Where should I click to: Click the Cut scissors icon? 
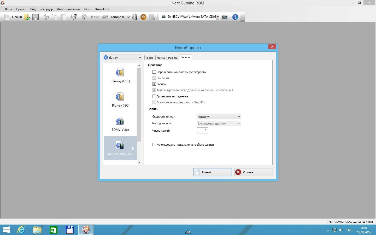coord(46,17)
